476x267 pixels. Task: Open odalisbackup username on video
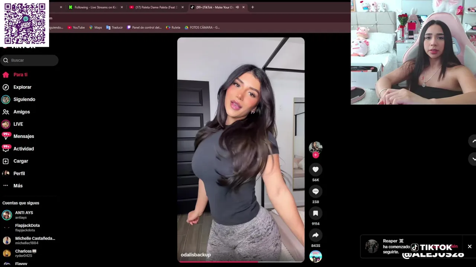pos(196,255)
